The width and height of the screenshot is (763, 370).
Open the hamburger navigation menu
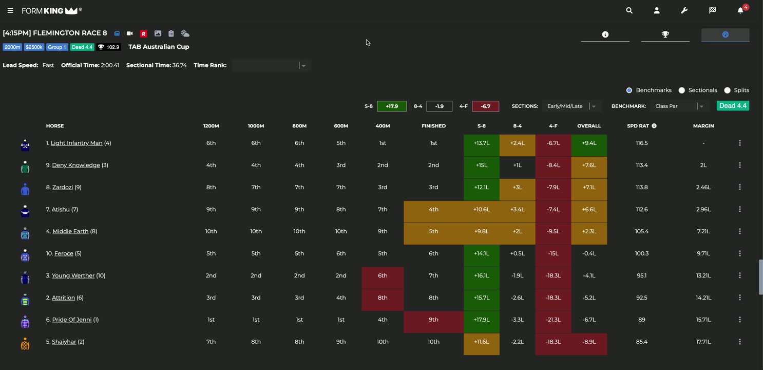point(10,10)
